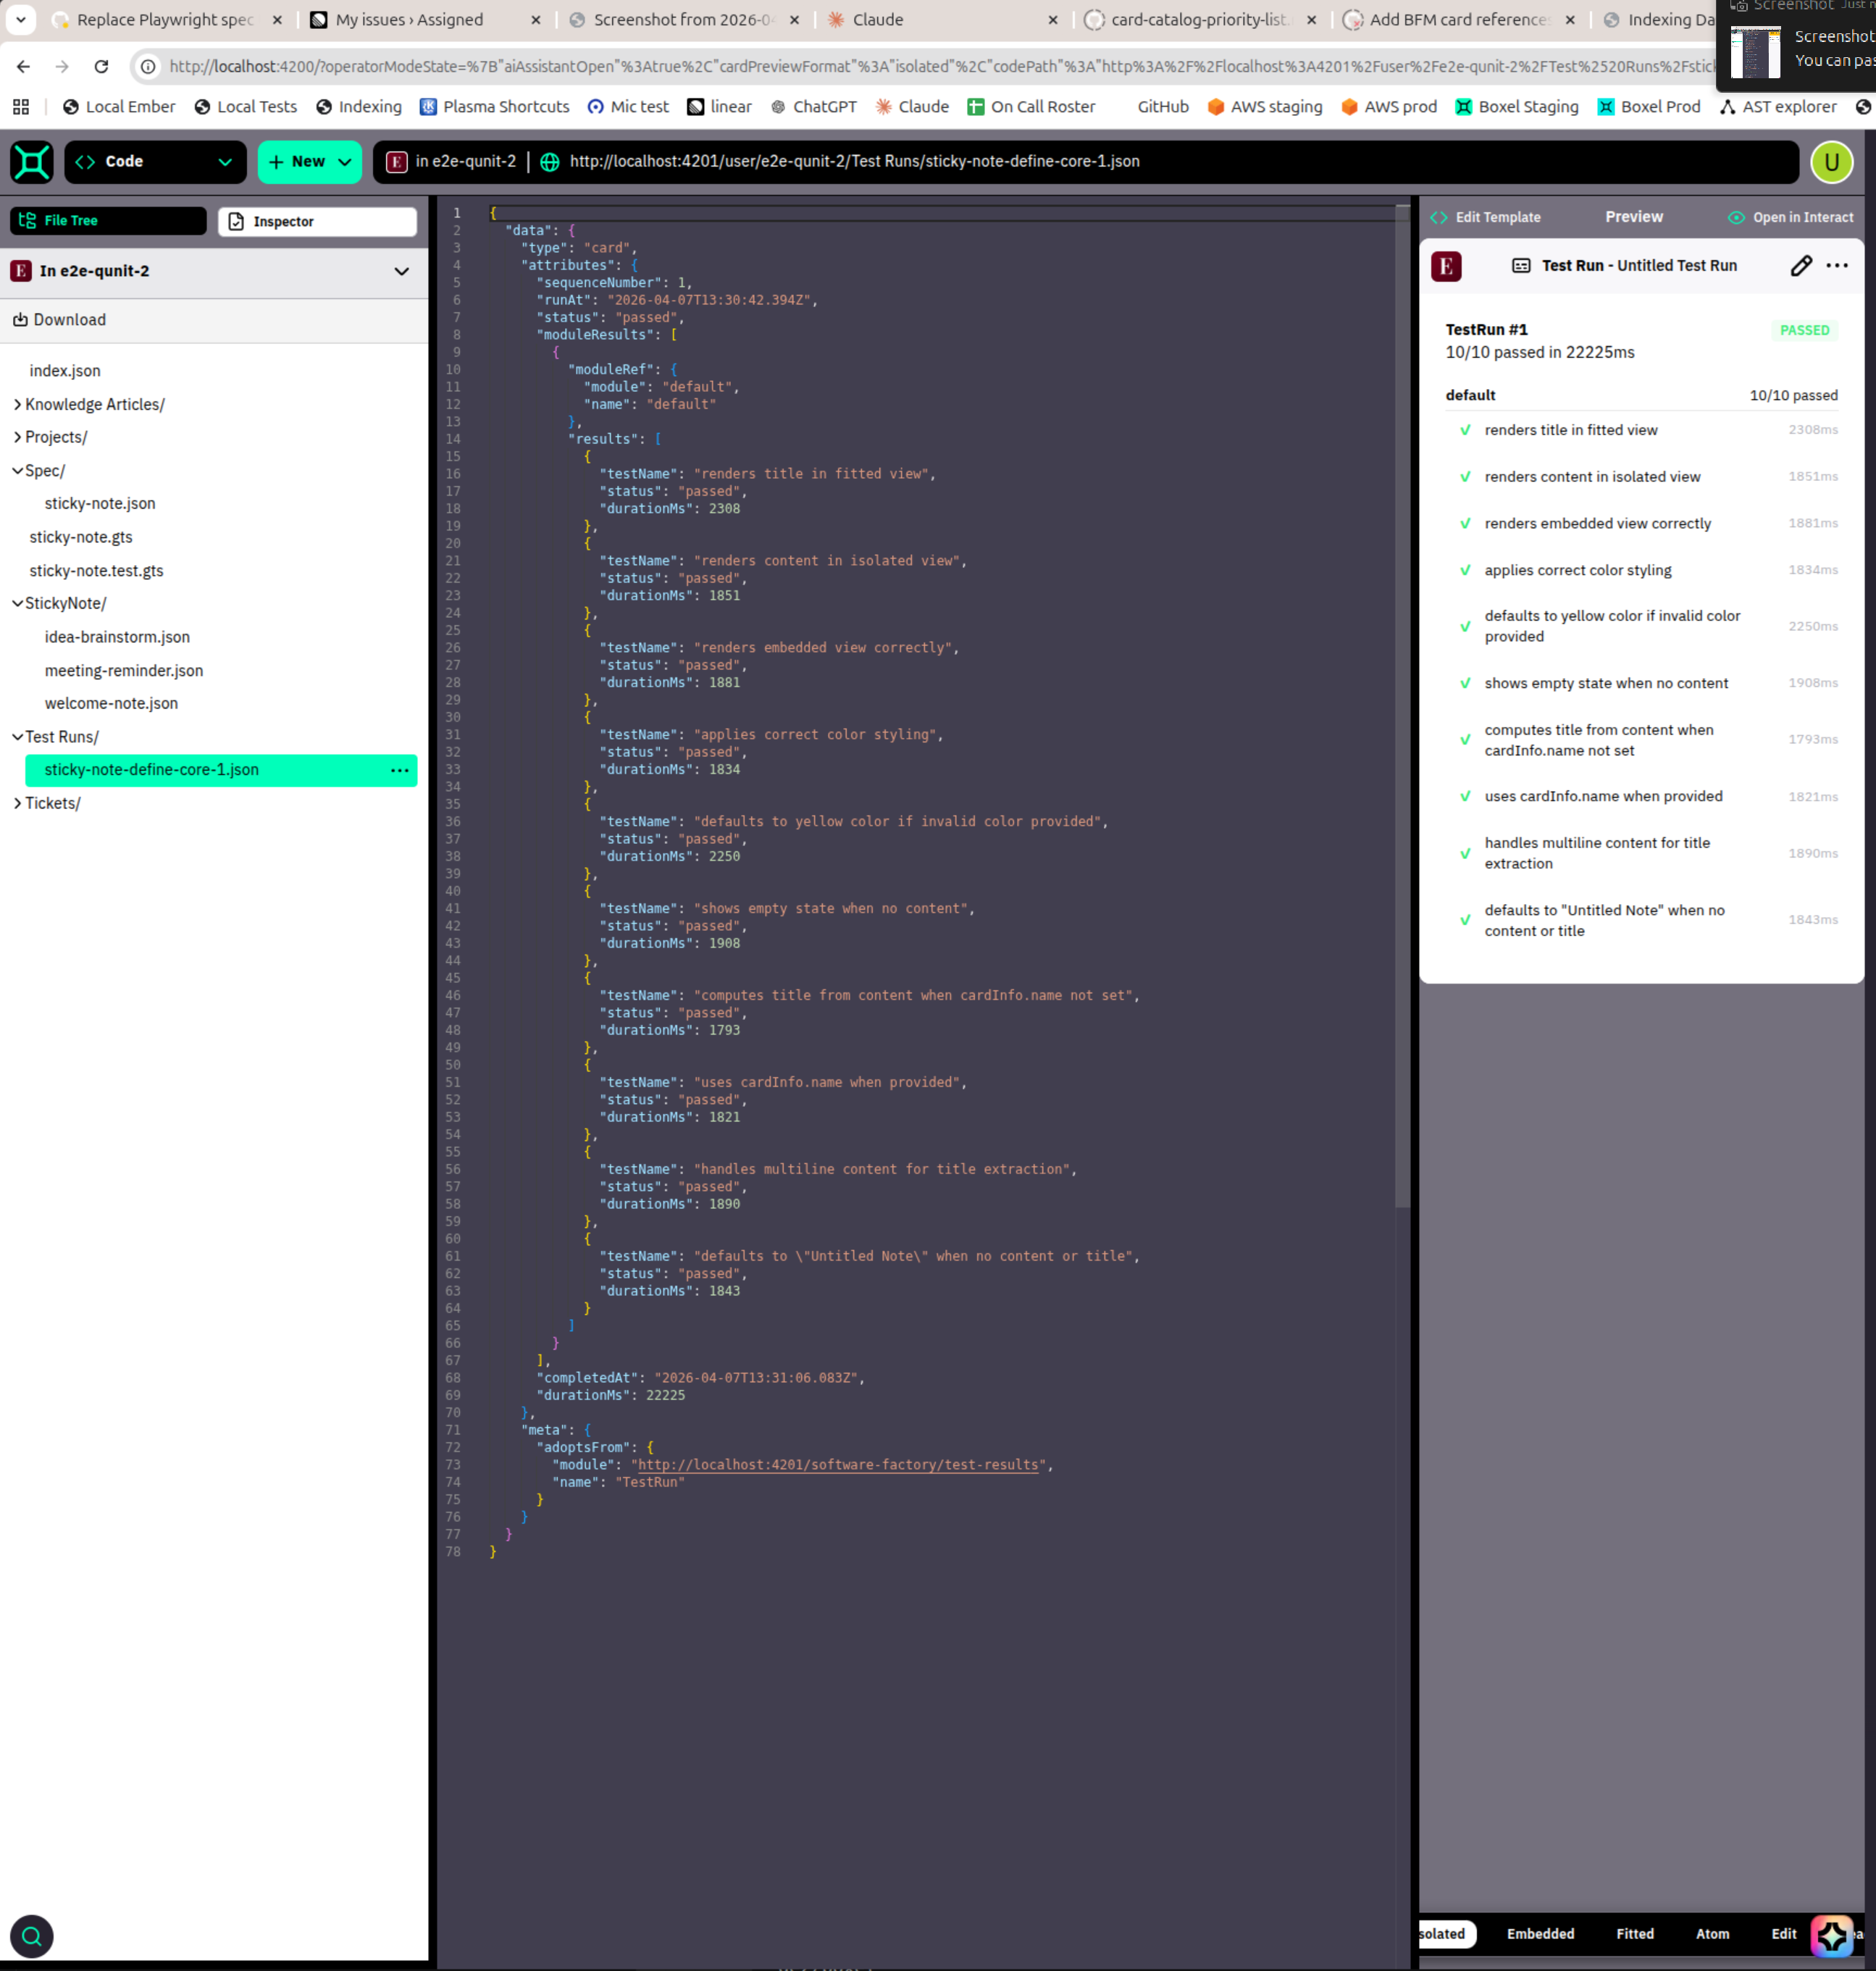Reload the browser page

(x=101, y=67)
